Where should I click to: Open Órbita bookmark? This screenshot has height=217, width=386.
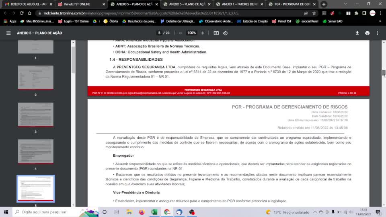point(111,21)
